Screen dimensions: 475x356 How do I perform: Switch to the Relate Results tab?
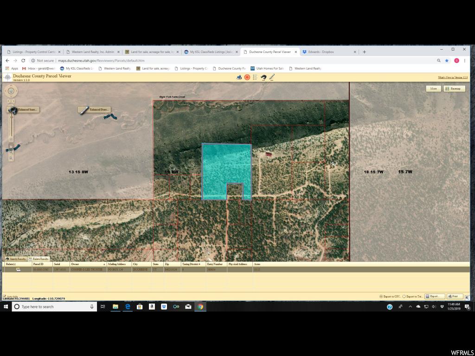(x=38, y=259)
